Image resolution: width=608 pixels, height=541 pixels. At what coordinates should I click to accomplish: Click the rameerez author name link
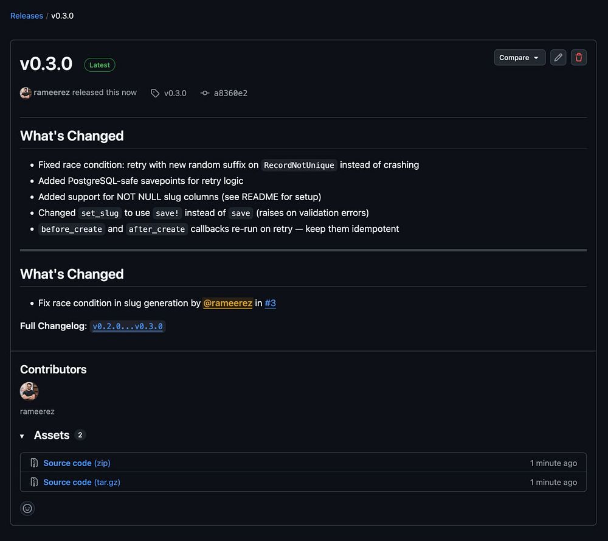[52, 92]
